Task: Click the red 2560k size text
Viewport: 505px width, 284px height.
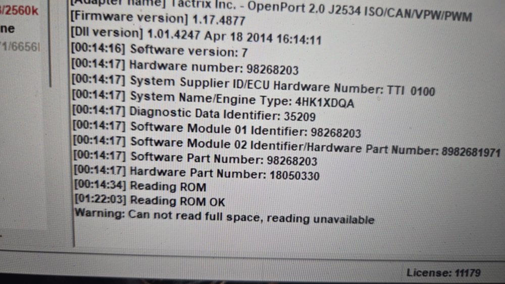Action: coord(19,11)
